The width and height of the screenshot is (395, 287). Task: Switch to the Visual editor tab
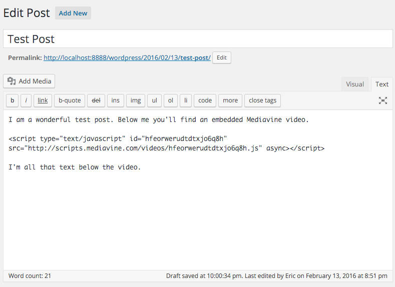point(354,84)
